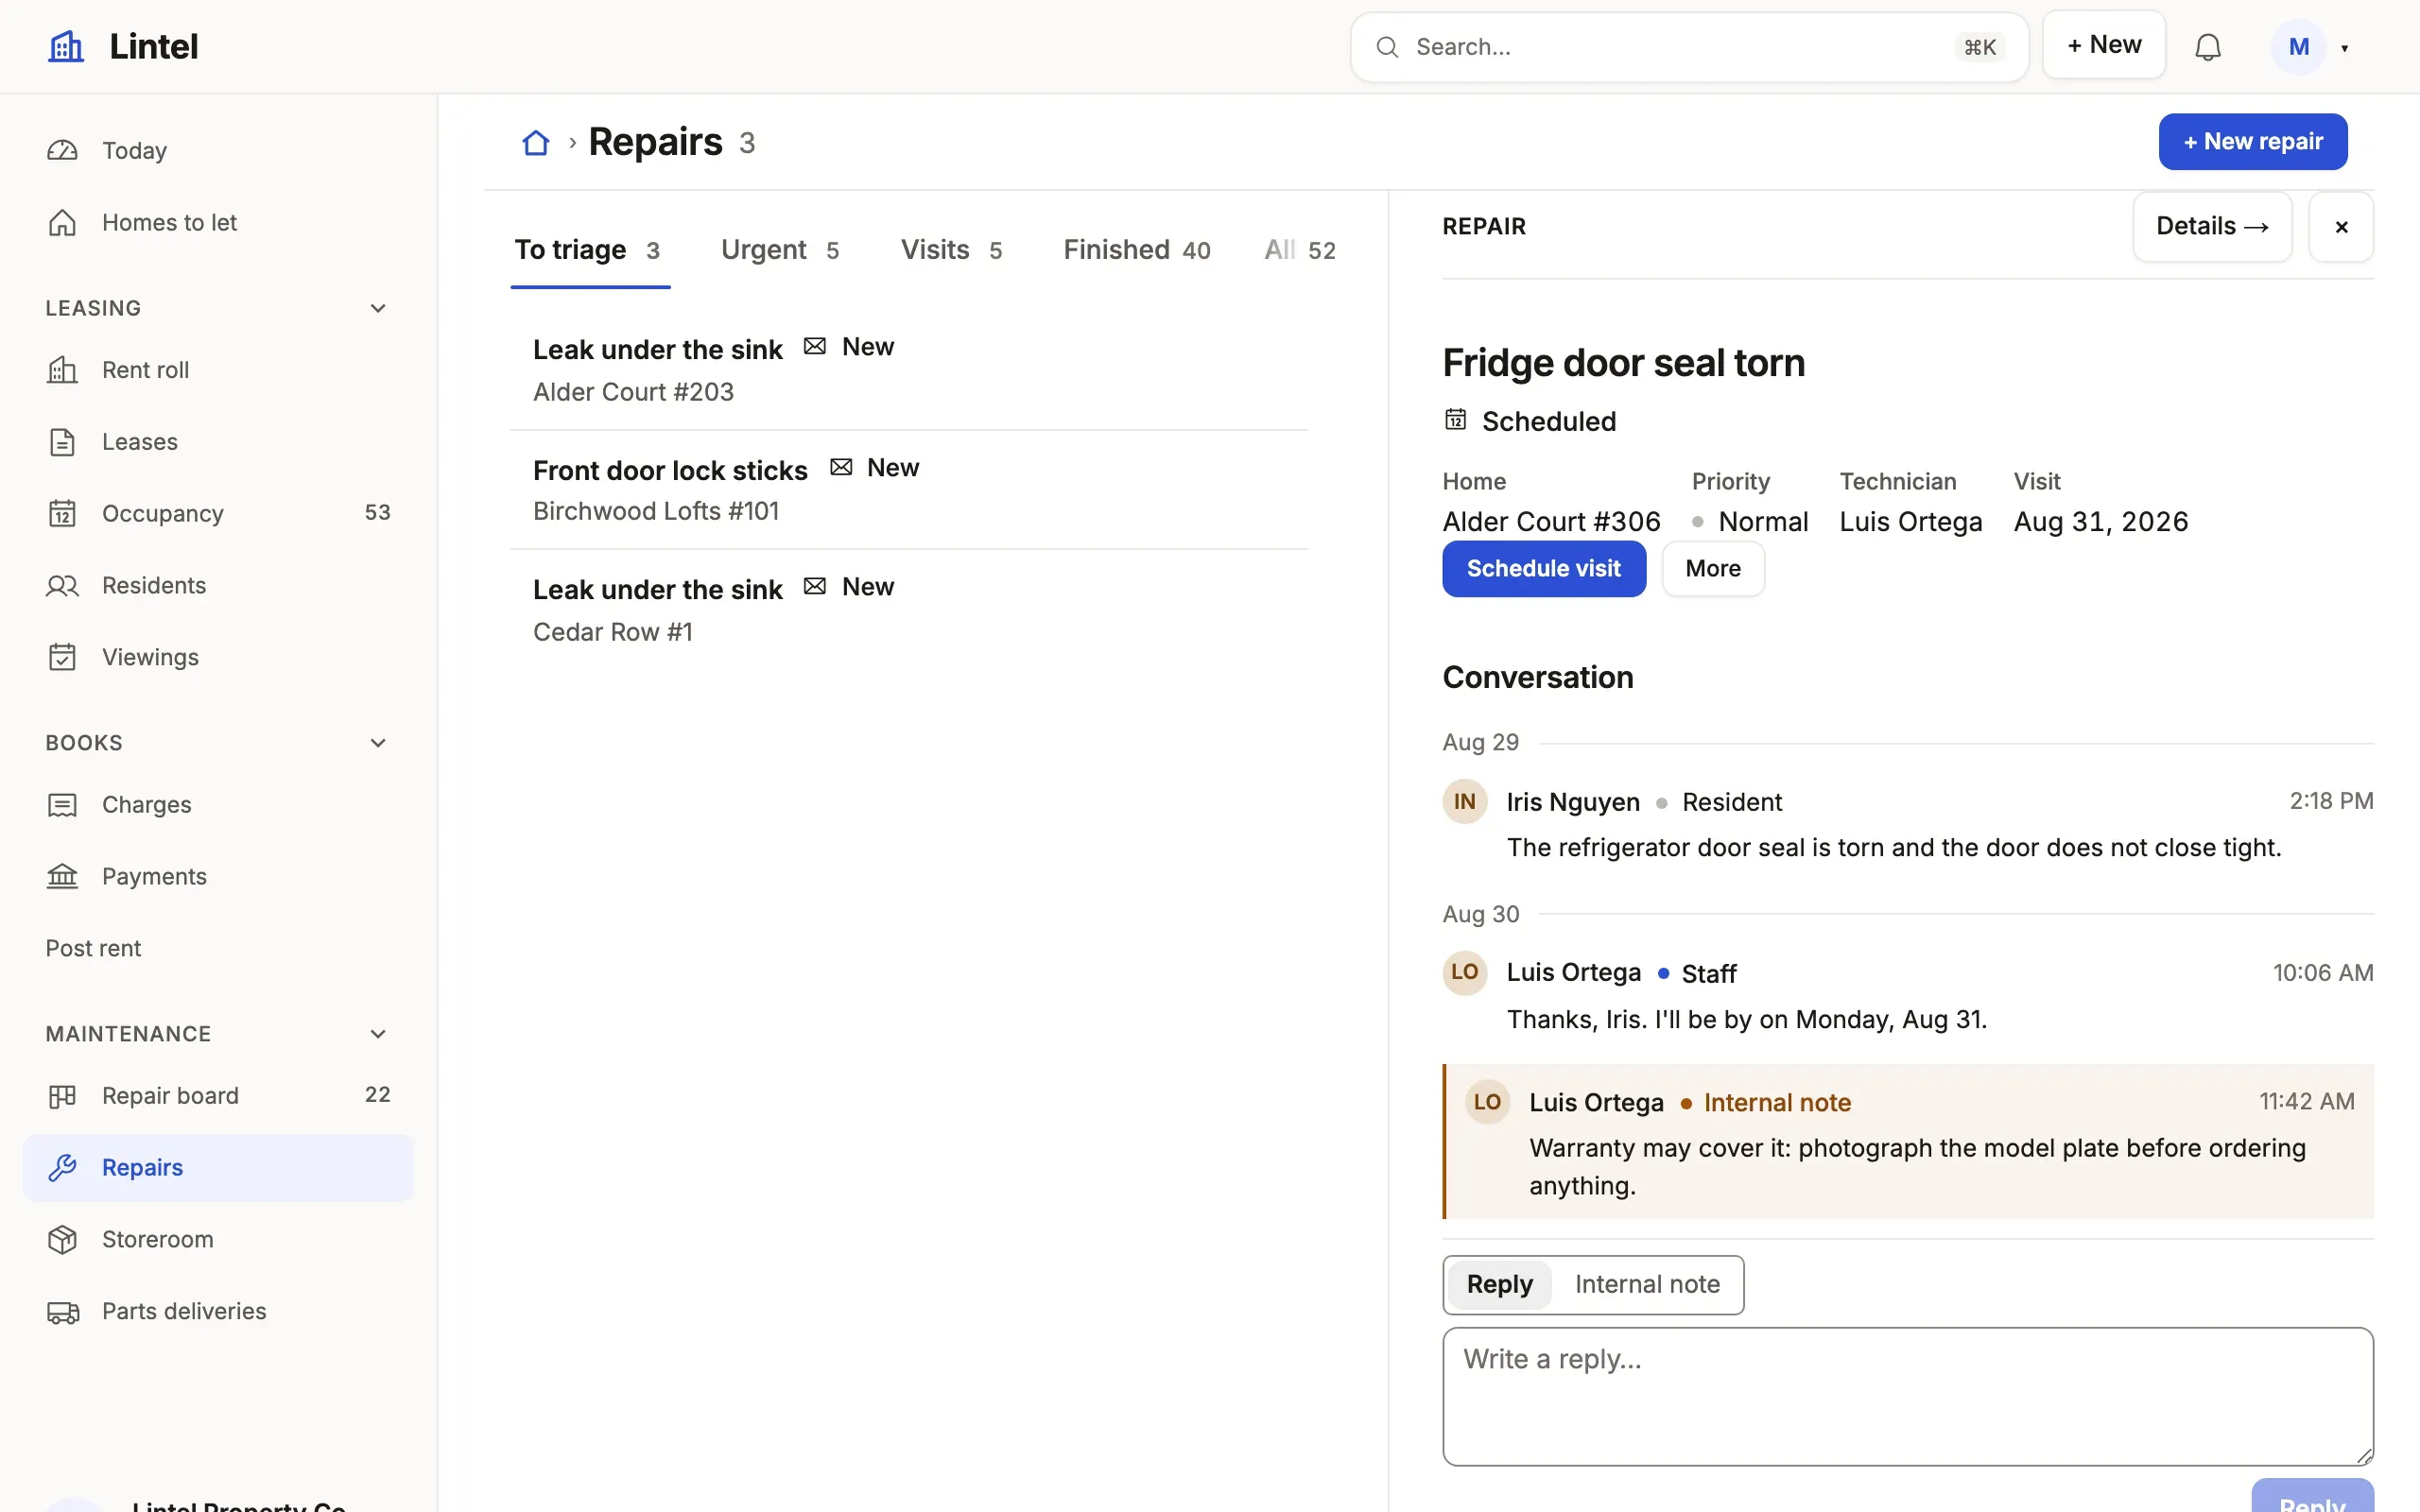Open the Viewings calendar icon
The image size is (2420, 1512).
click(x=62, y=657)
